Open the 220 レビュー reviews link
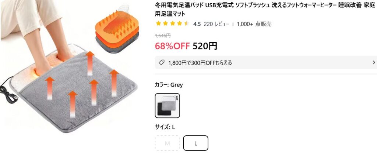The height and width of the screenshot is (157, 377). point(216,24)
